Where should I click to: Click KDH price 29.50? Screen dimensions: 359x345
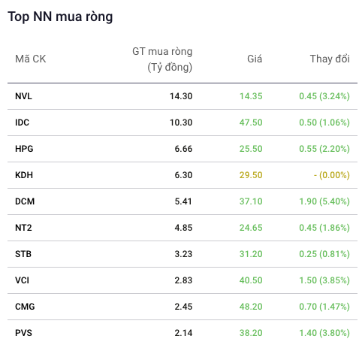pyautogui.click(x=251, y=175)
